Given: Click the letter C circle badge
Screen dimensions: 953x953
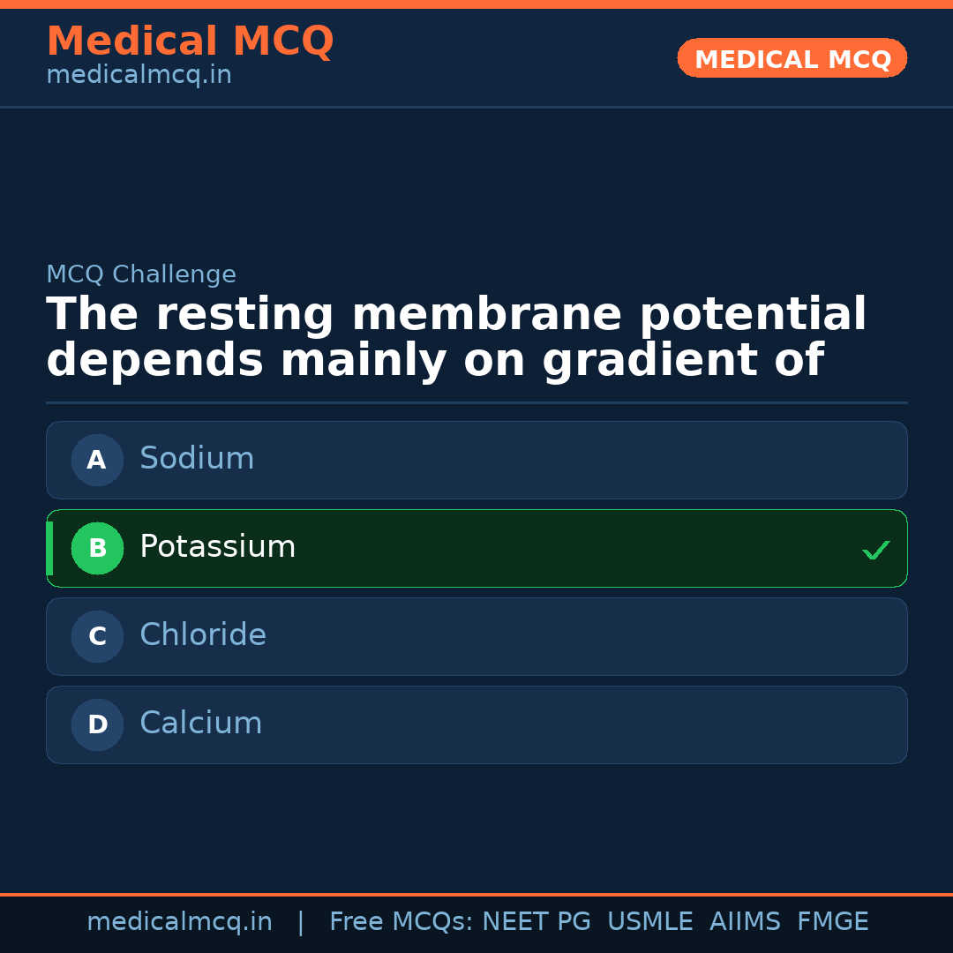Looking at the screenshot, I should click(x=97, y=636).
